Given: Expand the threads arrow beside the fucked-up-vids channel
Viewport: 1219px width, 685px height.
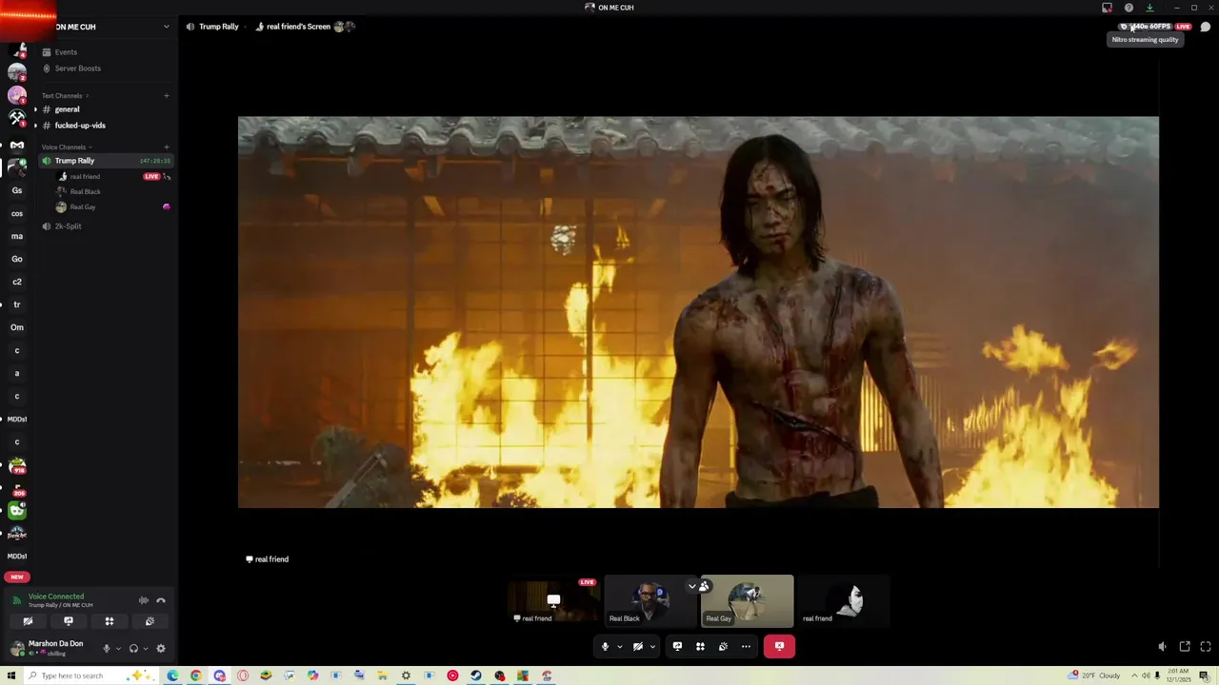Looking at the screenshot, I should pyautogui.click(x=35, y=126).
